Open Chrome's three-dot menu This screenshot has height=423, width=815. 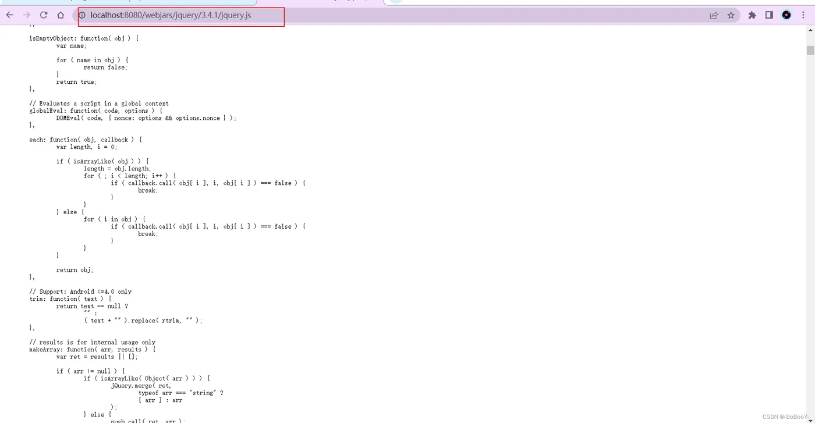[x=803, y=15]
